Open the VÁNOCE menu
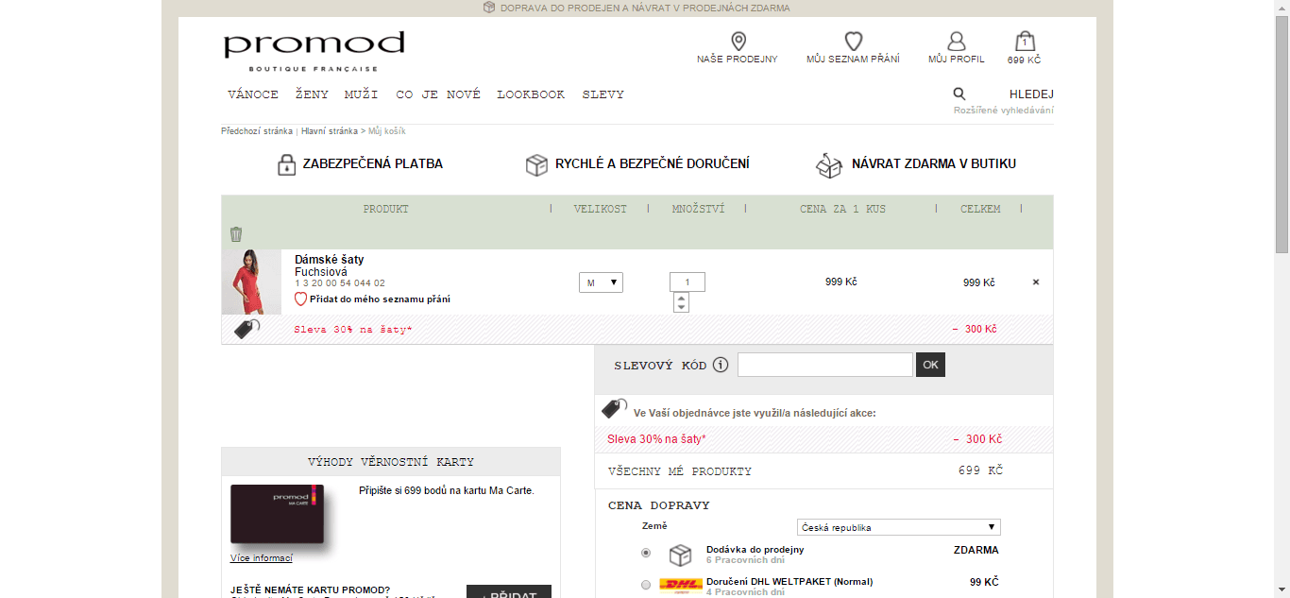 coord(253,94)
